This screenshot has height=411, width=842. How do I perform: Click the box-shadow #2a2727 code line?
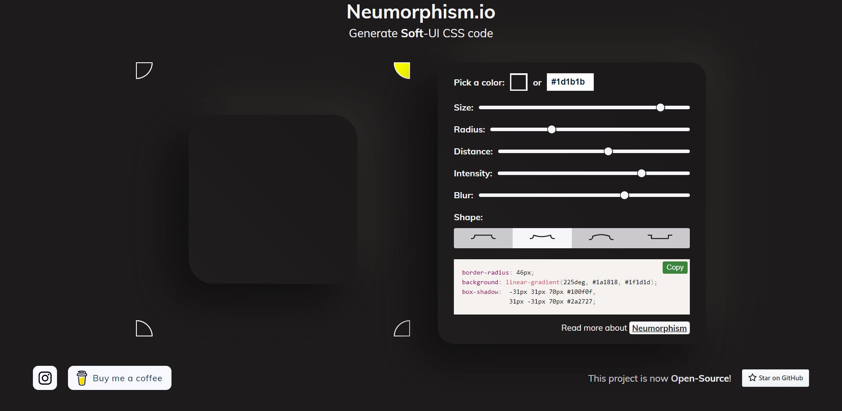[552, 301]
